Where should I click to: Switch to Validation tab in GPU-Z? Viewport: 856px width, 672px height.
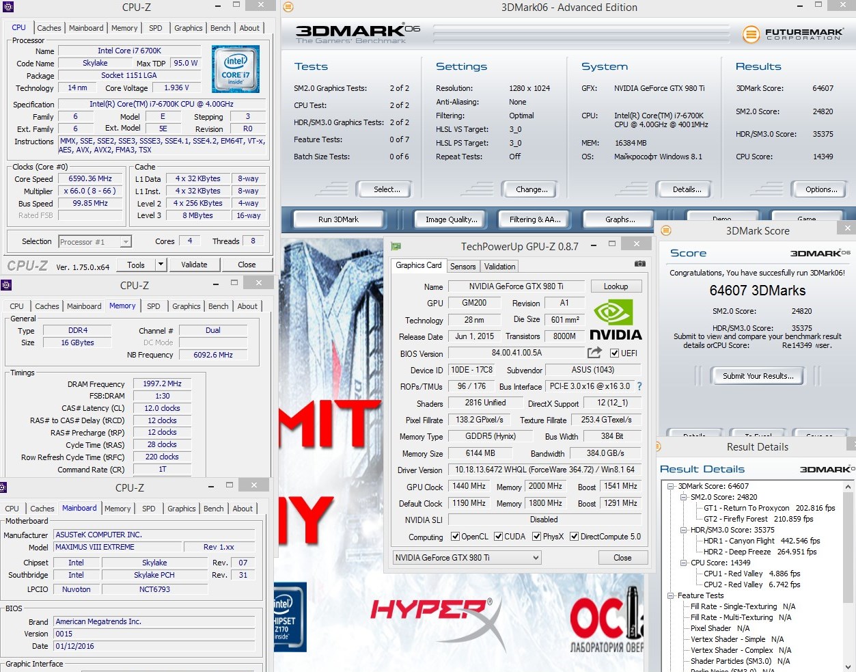pos(500,267)
